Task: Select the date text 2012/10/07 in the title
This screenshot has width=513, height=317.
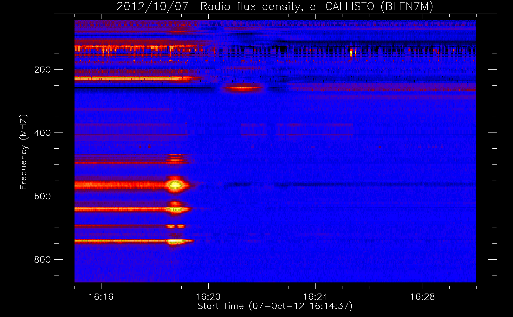Action: [153, 7]
